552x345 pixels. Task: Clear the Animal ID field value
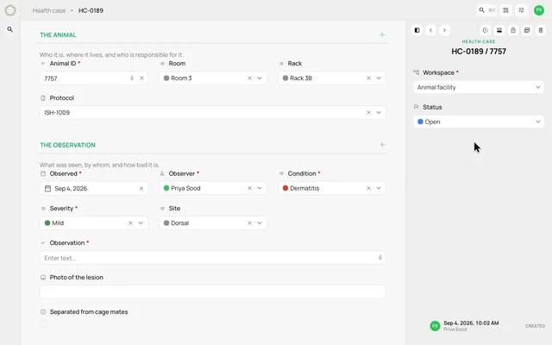[x=141, y=78]
